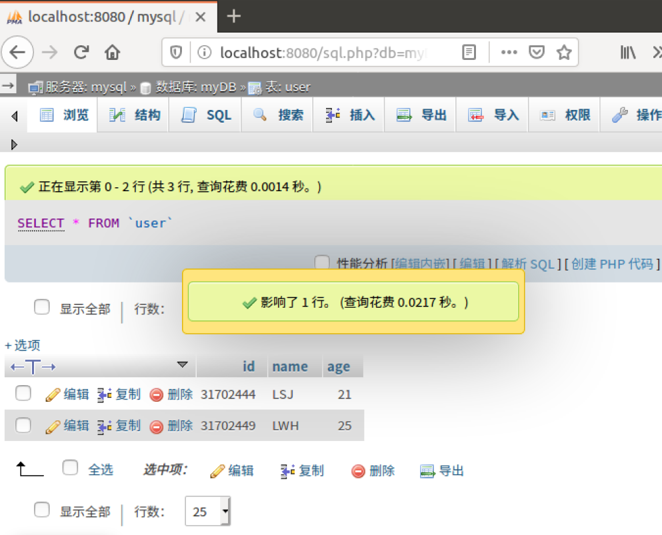Viewport: 662px width, 535px height.
Task: Switch to the SQL tab
Action: click(x=205, y=115)
